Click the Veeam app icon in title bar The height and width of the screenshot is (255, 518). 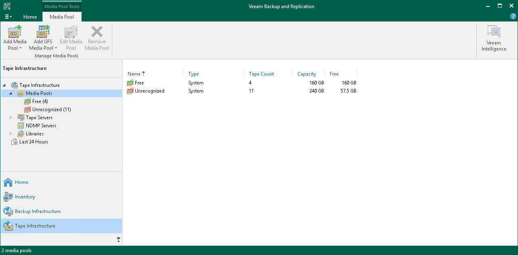pos(7,6)
